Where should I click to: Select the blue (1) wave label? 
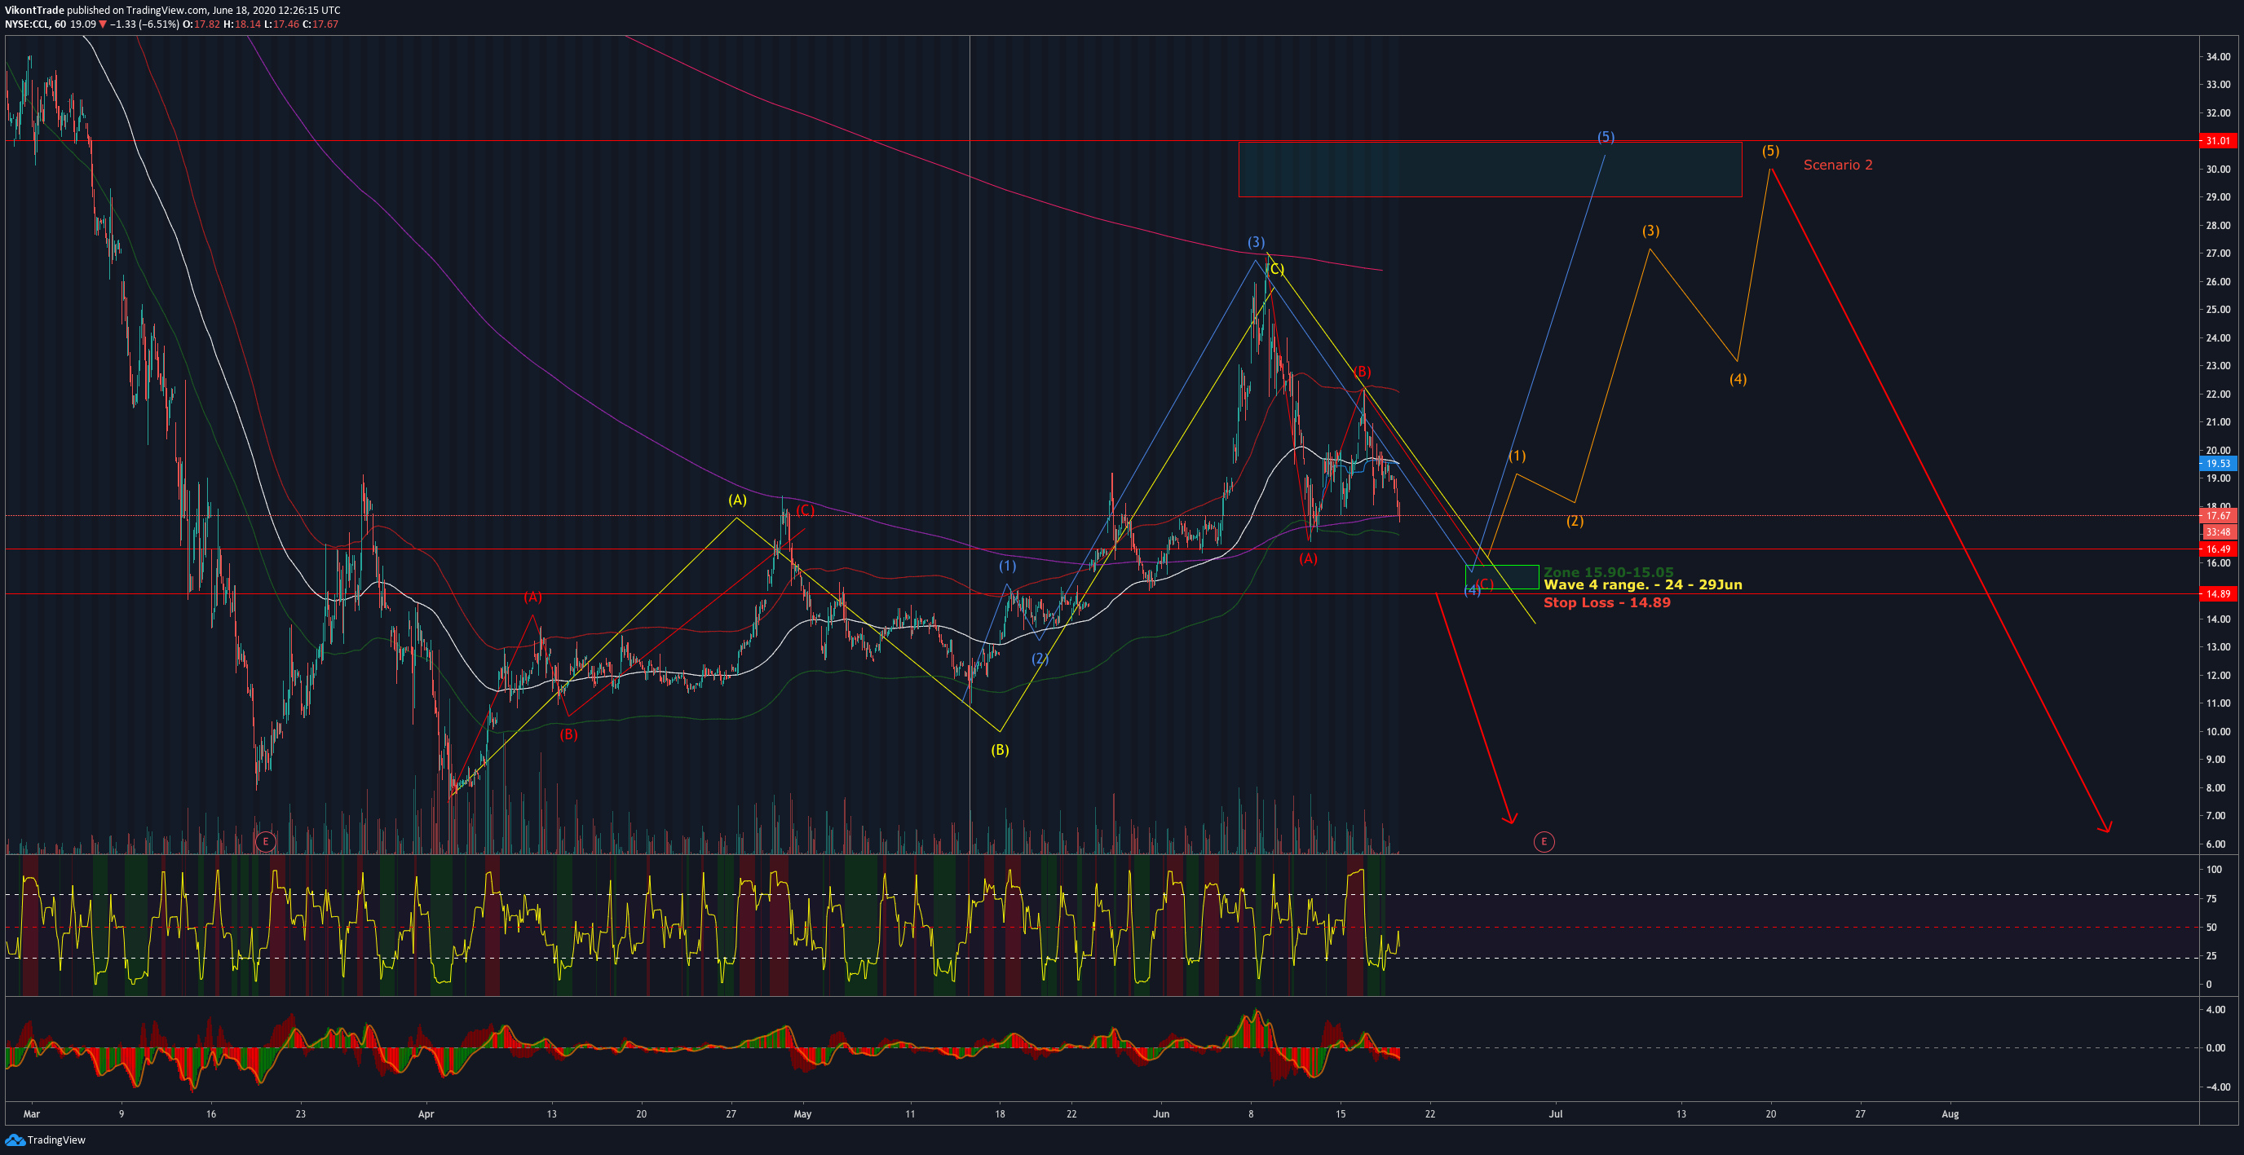click(1006, 566)
